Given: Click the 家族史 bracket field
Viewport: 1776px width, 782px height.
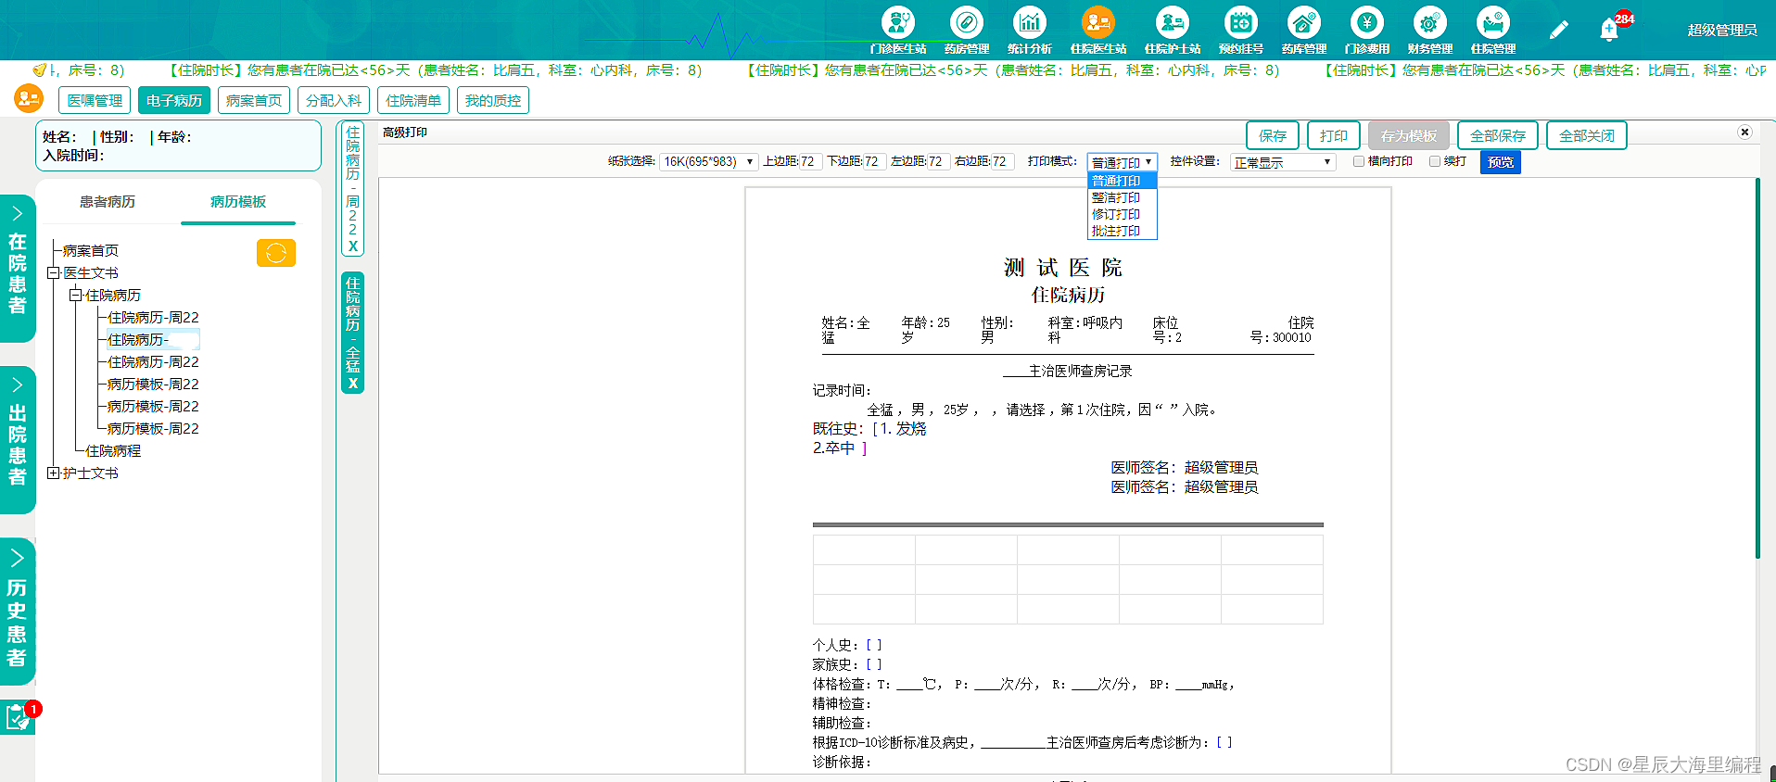Looking at the screenshot, I should tap(874, 664).
